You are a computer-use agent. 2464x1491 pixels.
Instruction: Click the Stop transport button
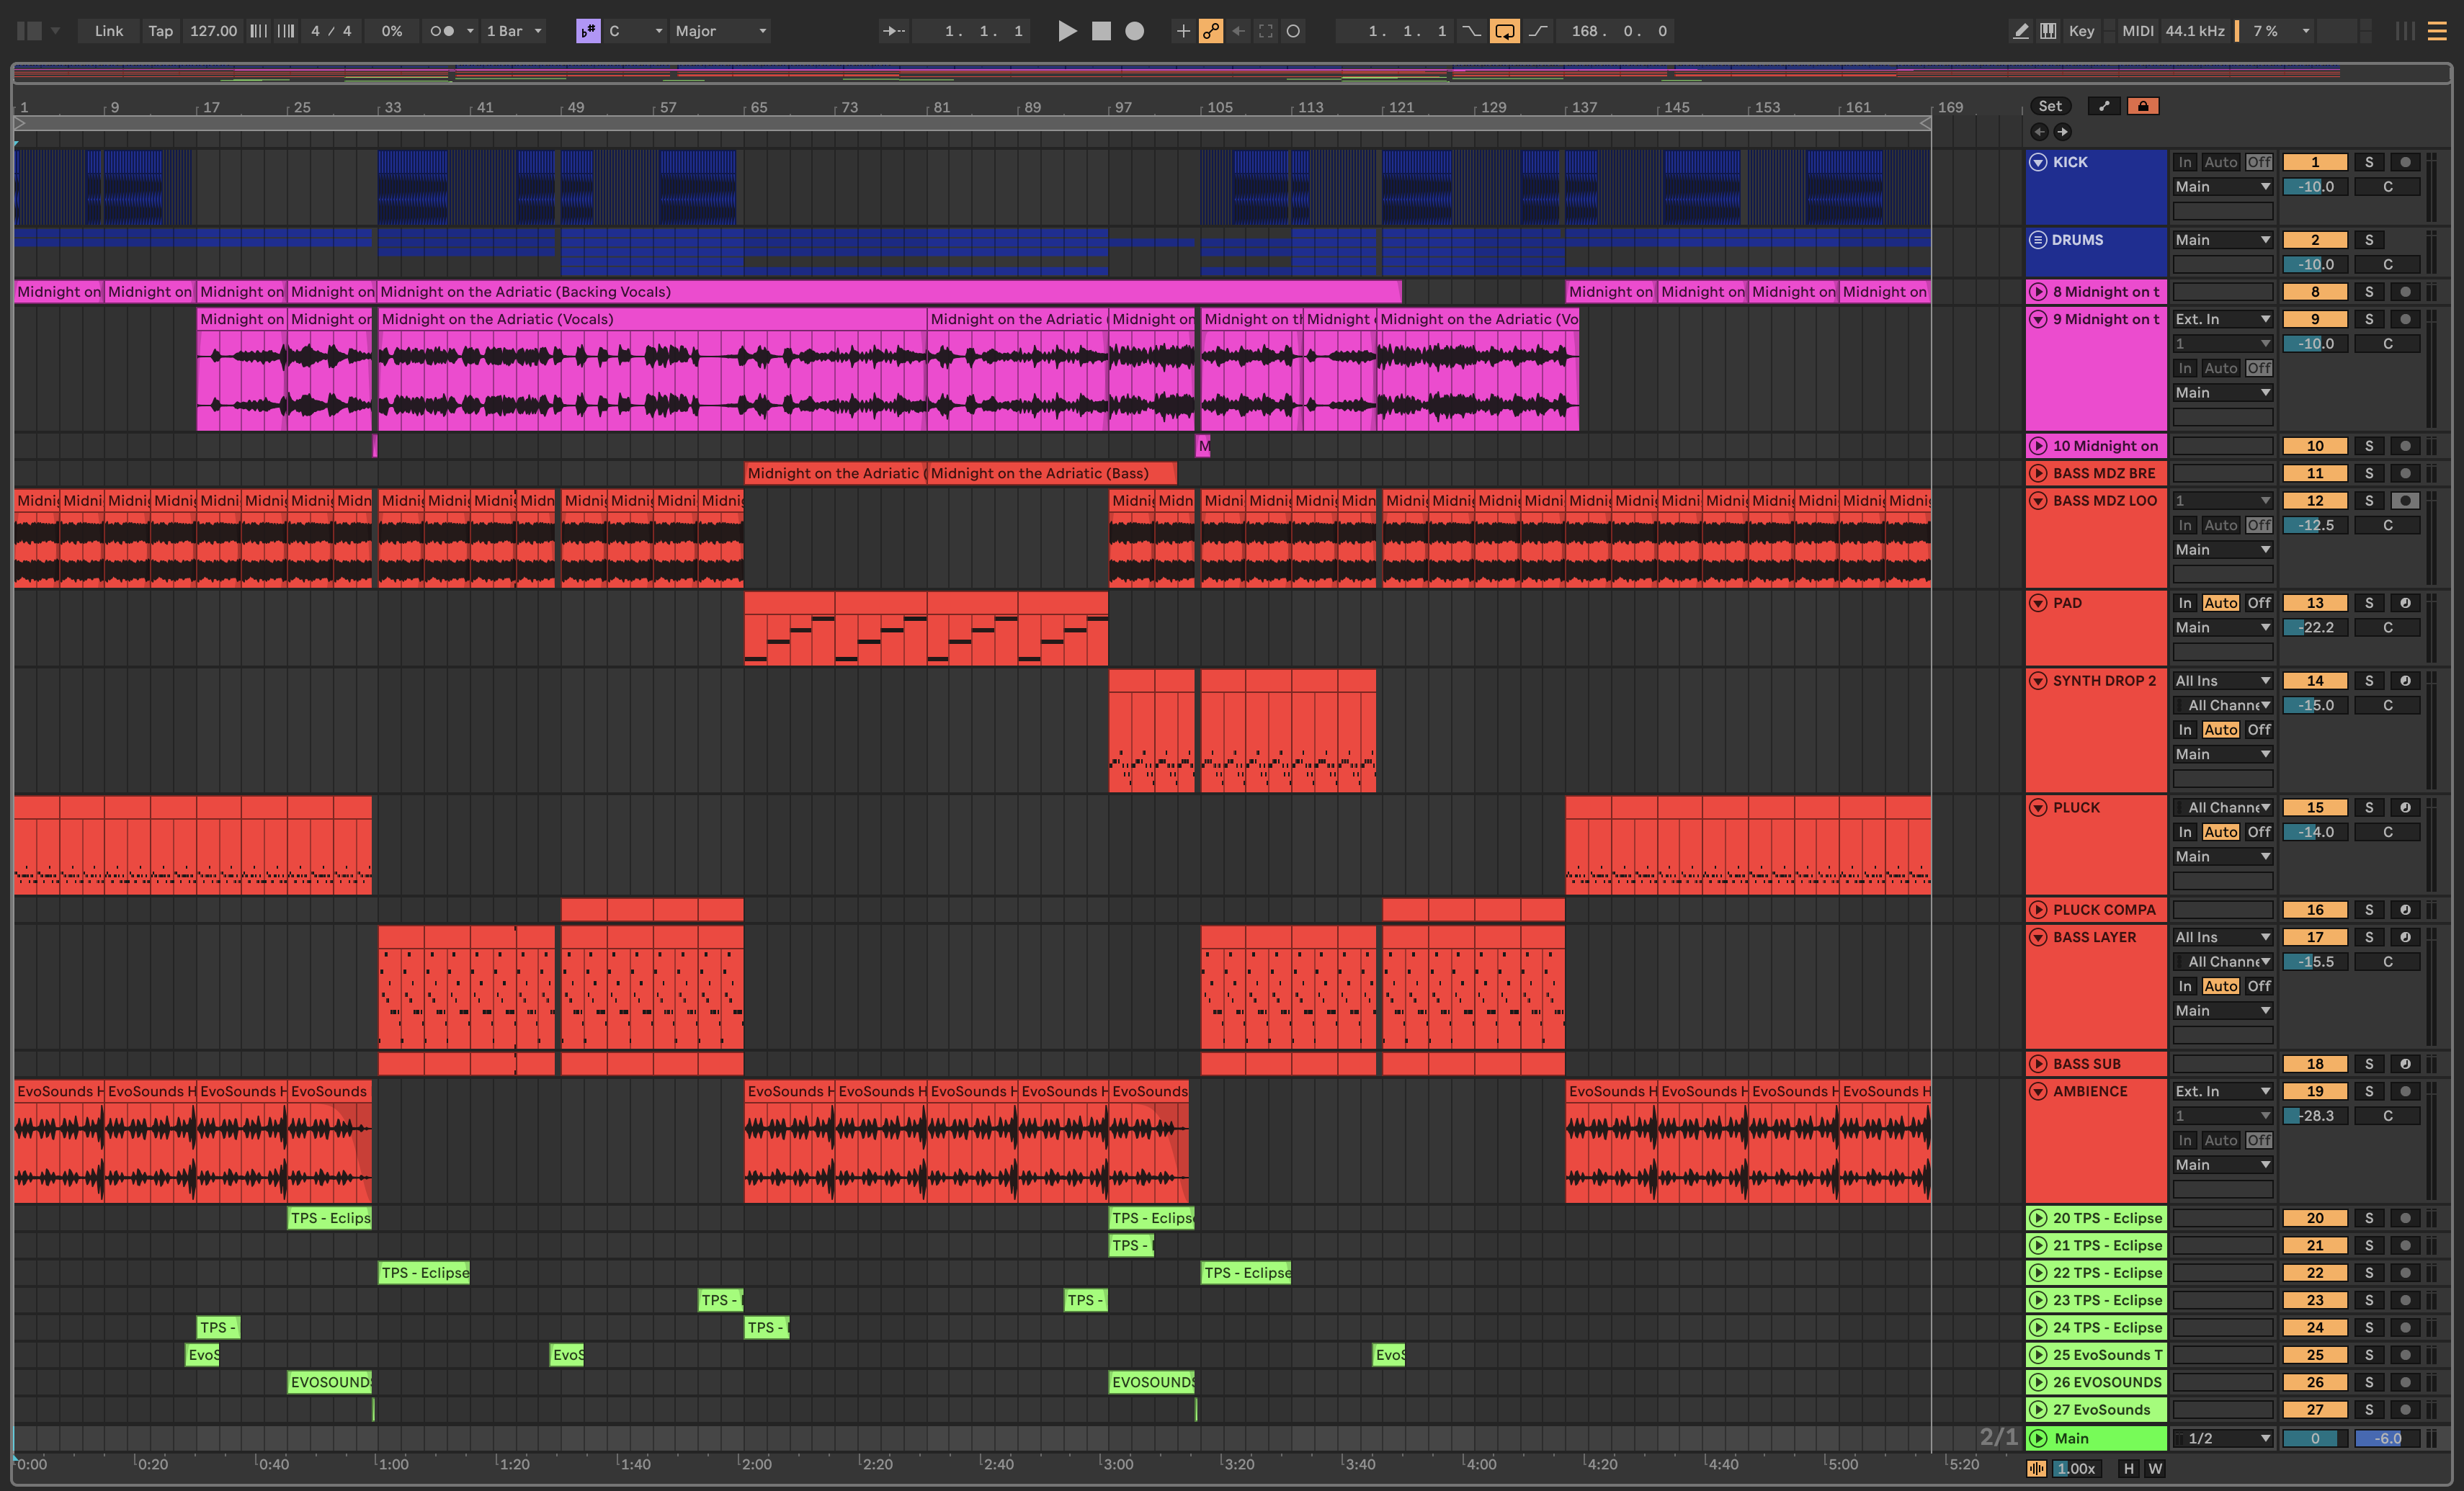click(x=1101, y=31)
